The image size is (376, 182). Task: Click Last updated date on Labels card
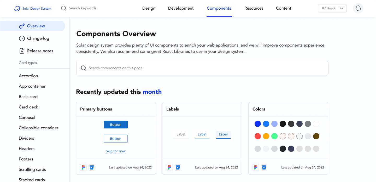coord(216,167)
